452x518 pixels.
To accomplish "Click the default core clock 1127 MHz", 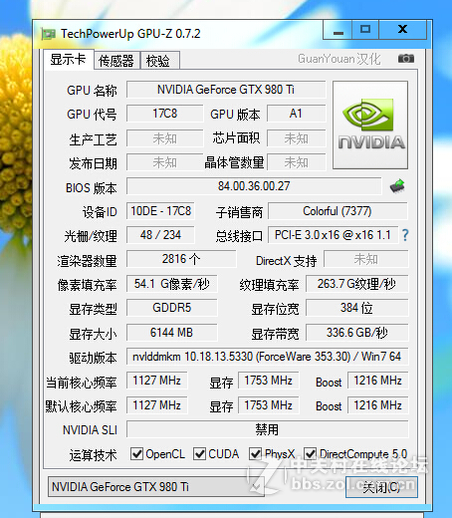I will (x=157, y=405).
